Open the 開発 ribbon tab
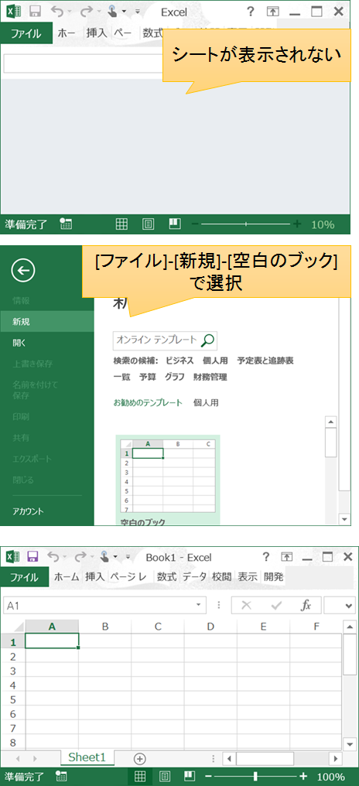The height and width of the screenshot is (786, 359). pos(274,577)
